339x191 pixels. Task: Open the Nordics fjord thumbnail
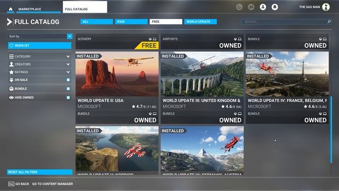[117, 149]
